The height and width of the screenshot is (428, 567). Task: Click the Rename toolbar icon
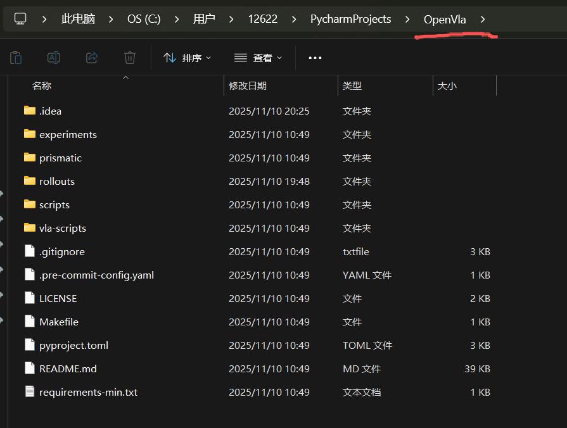(x=54, y=58)
